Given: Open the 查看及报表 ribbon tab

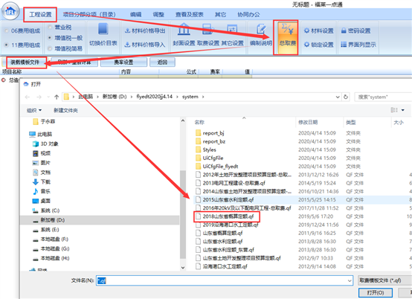Looking at the screenshot, I should point(190,14).
